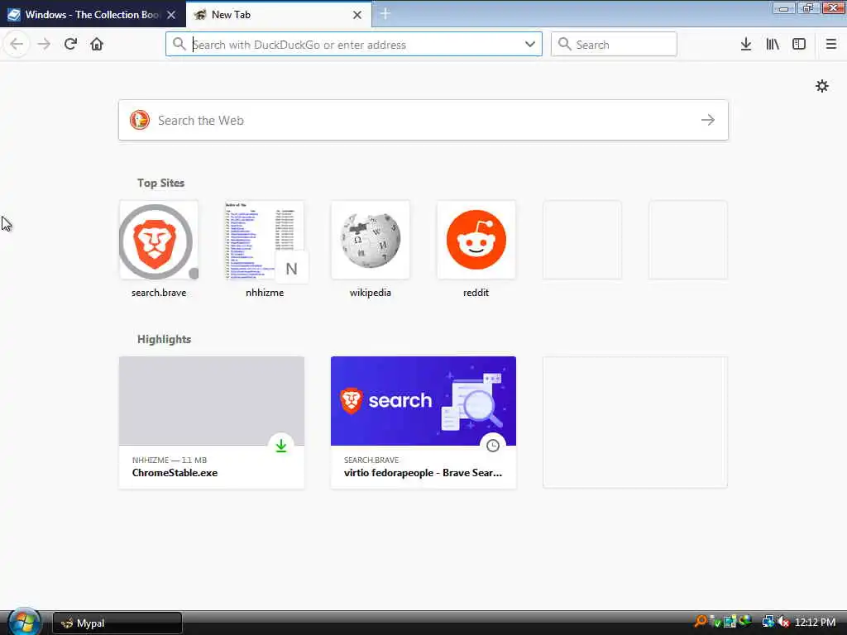
Task: Open the virtio fedorapeople Brave Search highlight
Action: pos(423,423)
